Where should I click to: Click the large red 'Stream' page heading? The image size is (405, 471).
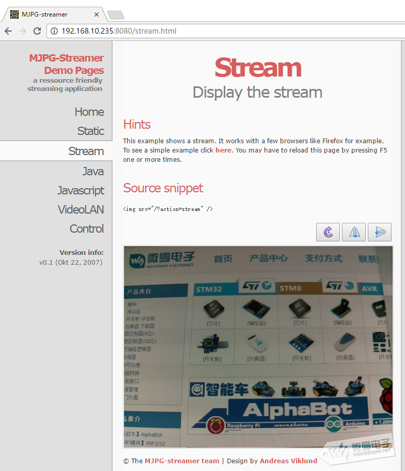coord(258,68)
